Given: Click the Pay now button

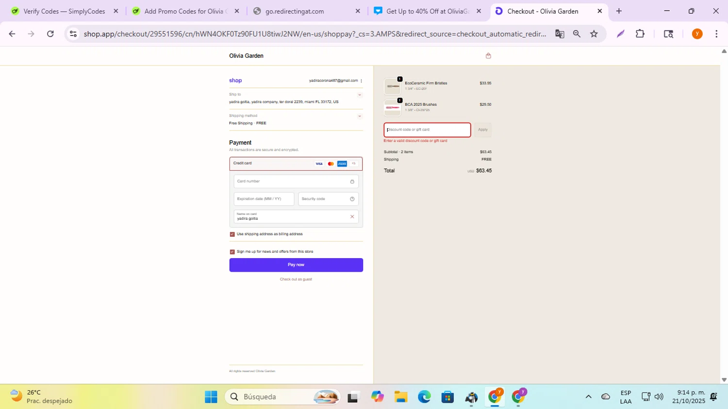Looking at the screenshot, I should click(x=296, y=265).
